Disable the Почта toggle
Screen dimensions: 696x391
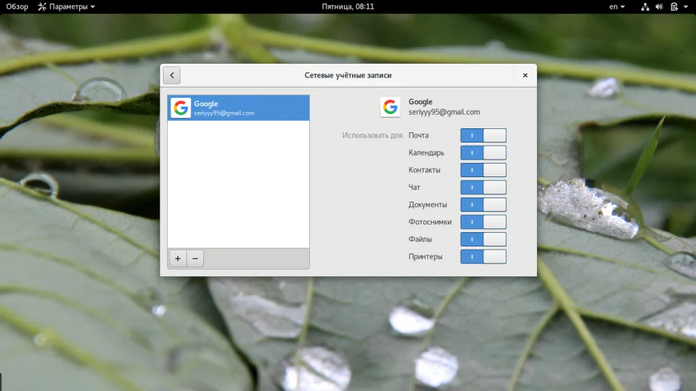(x=483, y=135)
